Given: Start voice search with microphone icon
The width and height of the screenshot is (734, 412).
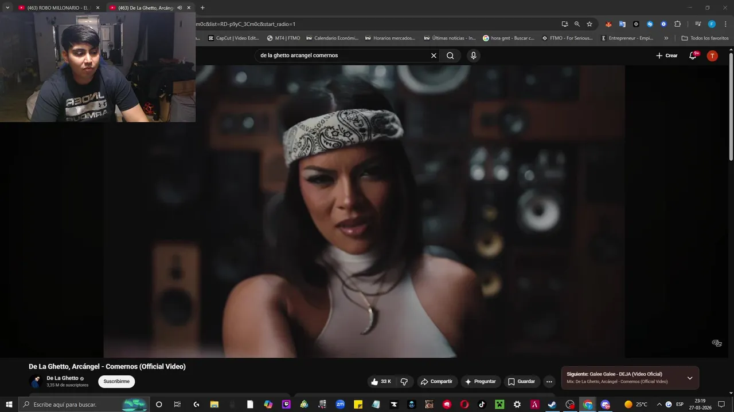Looking at the screenshot, I should [x=473, y=56].
